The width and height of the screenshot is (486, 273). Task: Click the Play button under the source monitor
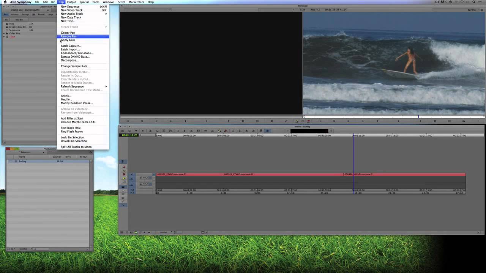(x=207, y=121)
